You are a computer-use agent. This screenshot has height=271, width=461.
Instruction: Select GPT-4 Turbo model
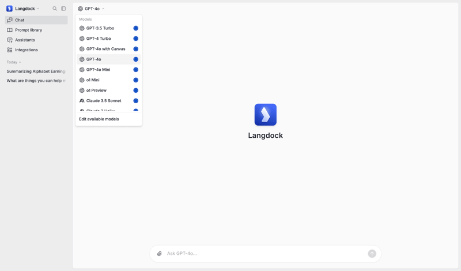(108, 39)
